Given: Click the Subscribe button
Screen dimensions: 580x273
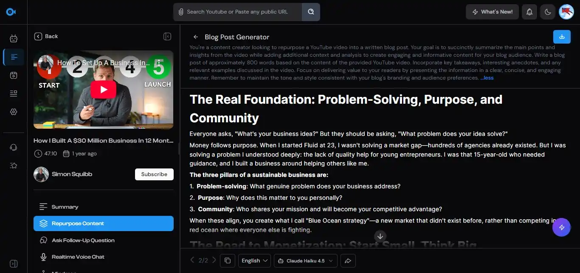Looking at the screenshot, I should (x=154, y=174).
